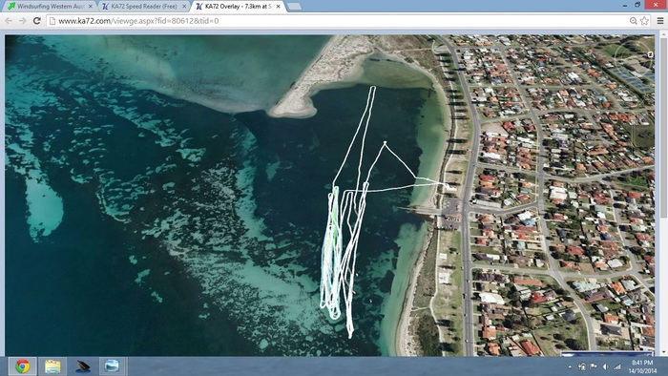Bookmark this page with the star
The image size is (668, 376).
(x=644, y=20)
